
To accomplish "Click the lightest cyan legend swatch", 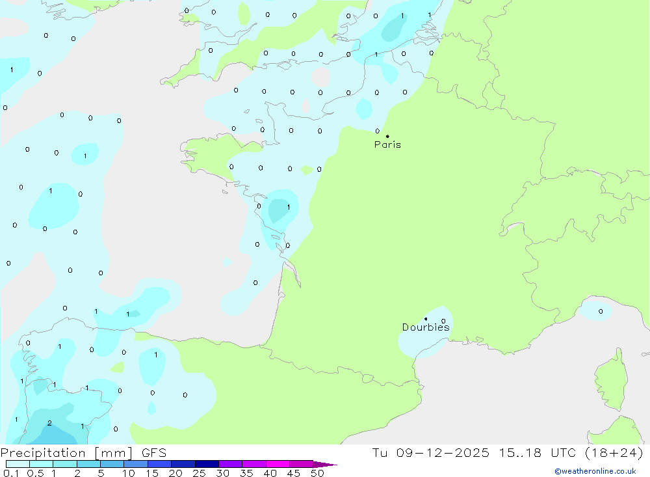I will pos(18,464).
